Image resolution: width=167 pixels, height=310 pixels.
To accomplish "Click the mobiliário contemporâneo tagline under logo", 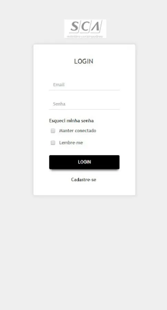I will (x=85, y=37).
